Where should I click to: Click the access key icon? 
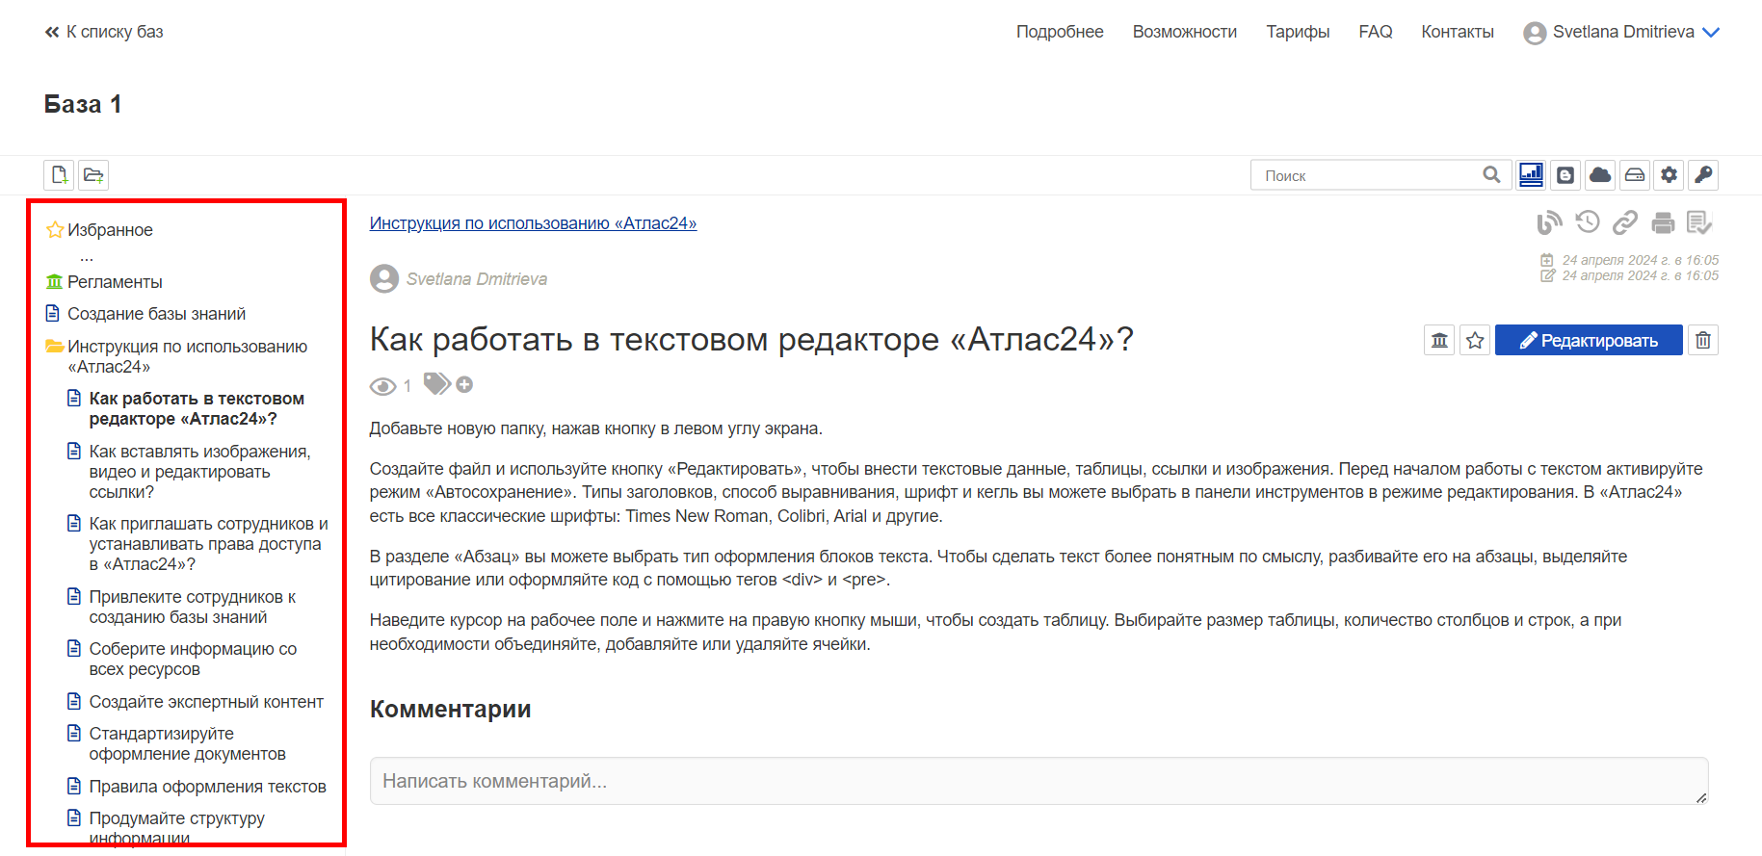1704,175
